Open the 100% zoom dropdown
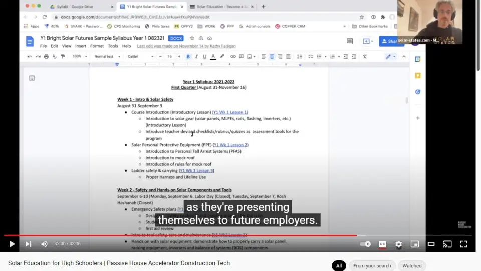Viewport: 481px width, 271px height. point(79,57)
